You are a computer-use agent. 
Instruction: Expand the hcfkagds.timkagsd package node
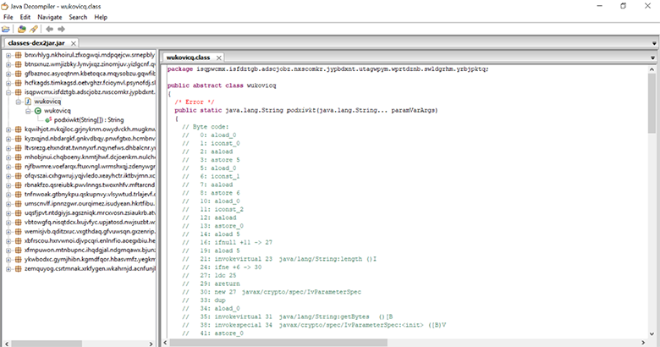point(8,83)
